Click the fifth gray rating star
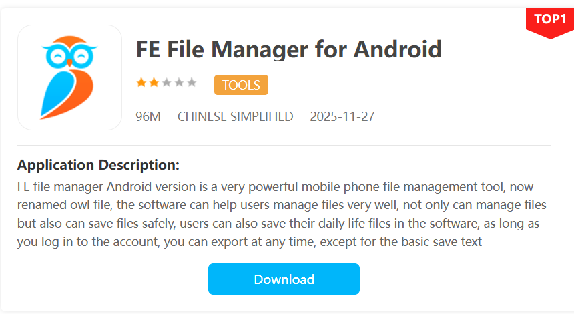This screenshot has height=314, width=574. tap(192, 83)
